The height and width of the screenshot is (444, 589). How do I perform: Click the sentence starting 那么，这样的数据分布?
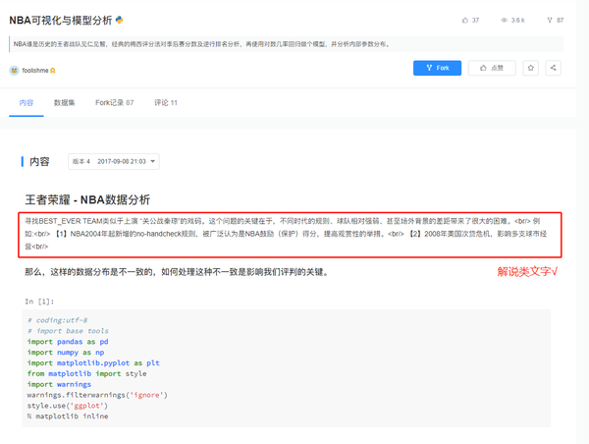tap(177, 272)
